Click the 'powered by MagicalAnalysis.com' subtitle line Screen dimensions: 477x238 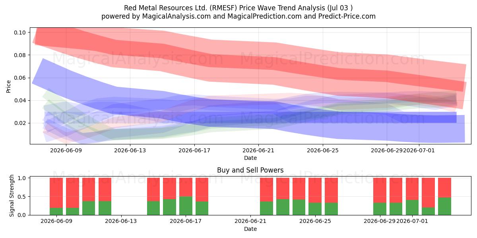pyautogui.click(x=238, y=16)
